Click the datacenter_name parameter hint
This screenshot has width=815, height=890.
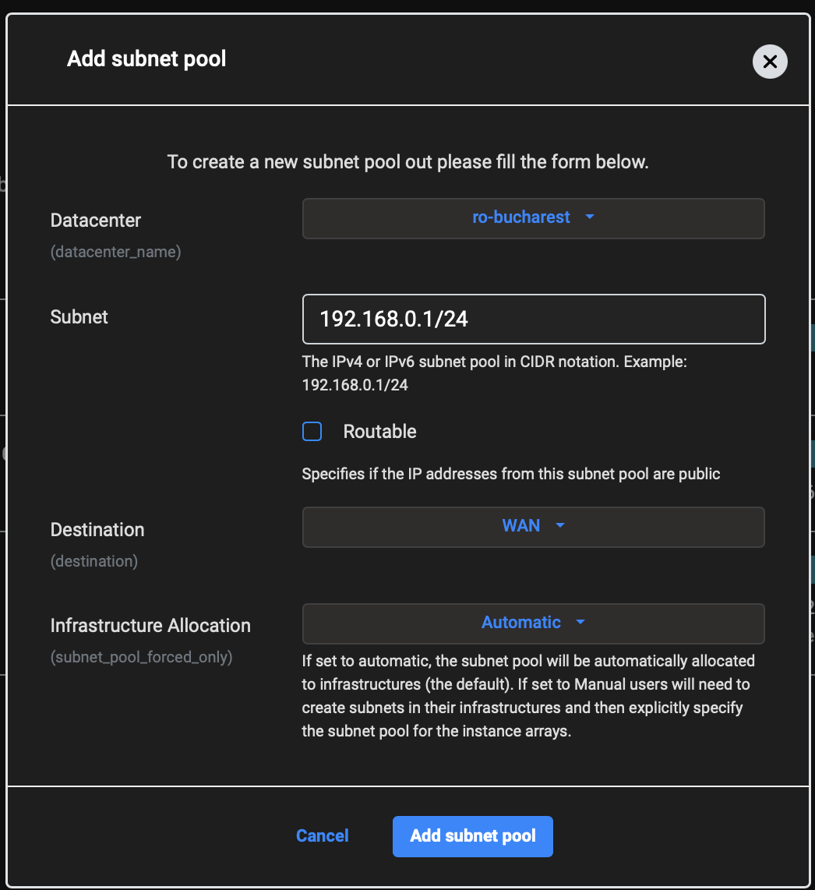click(x=116, y=252)
